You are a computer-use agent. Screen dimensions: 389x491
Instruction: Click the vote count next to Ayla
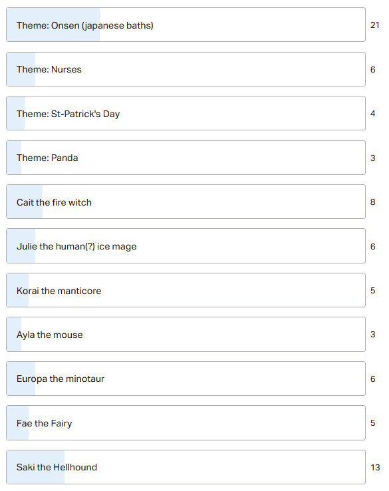373,335
